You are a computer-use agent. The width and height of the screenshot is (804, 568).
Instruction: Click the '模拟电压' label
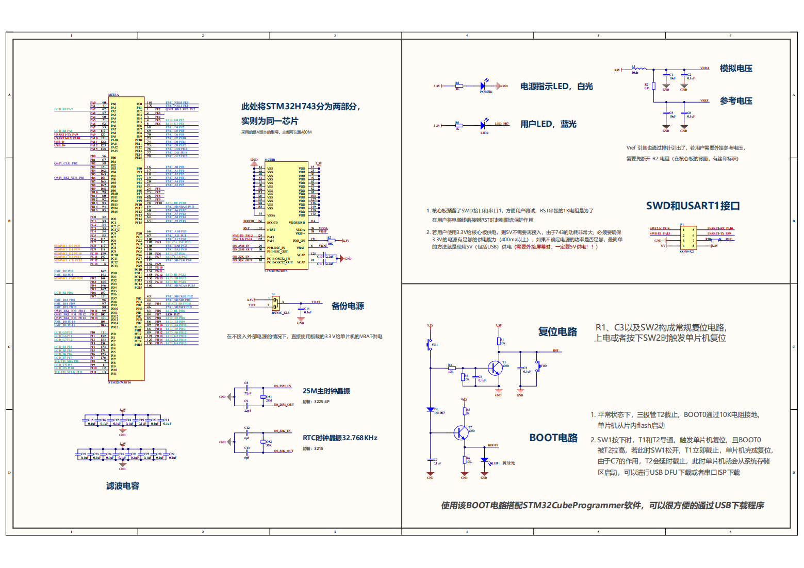[x=736, y=69]
